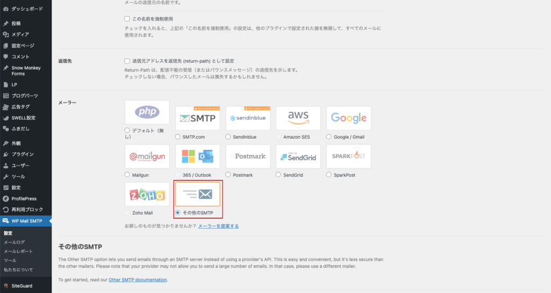Click the Snow Monkey Forms pin icon
551x293 pixels.
pyautogui.click(x=5, y=68)
